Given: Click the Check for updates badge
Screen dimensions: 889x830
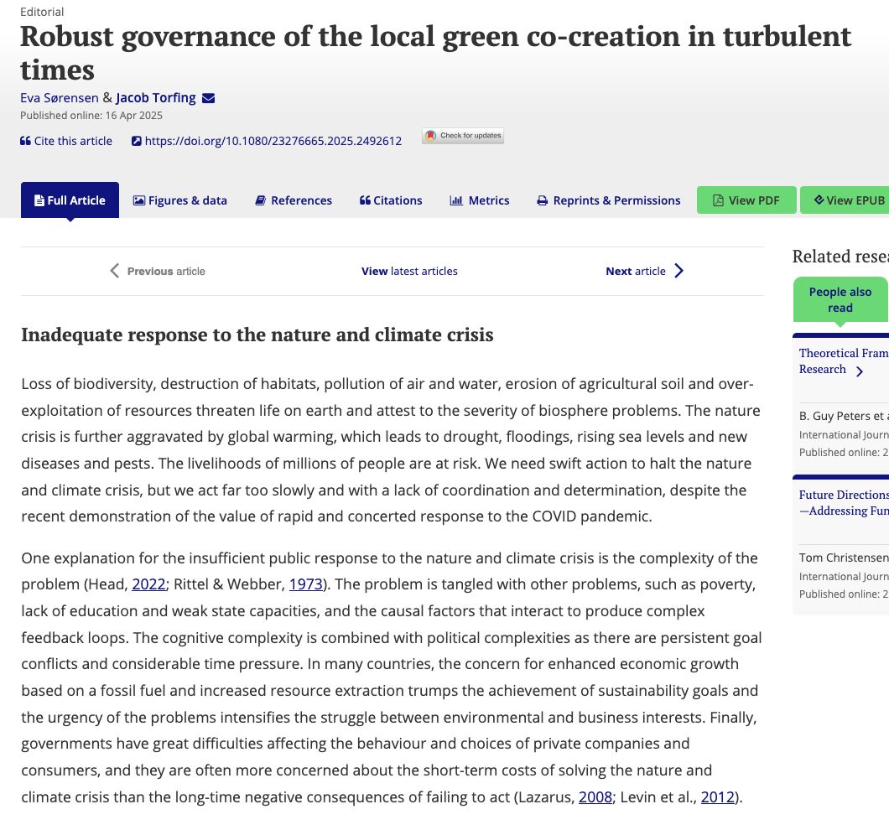Looking at the screenshot, I should pos(463,136).
